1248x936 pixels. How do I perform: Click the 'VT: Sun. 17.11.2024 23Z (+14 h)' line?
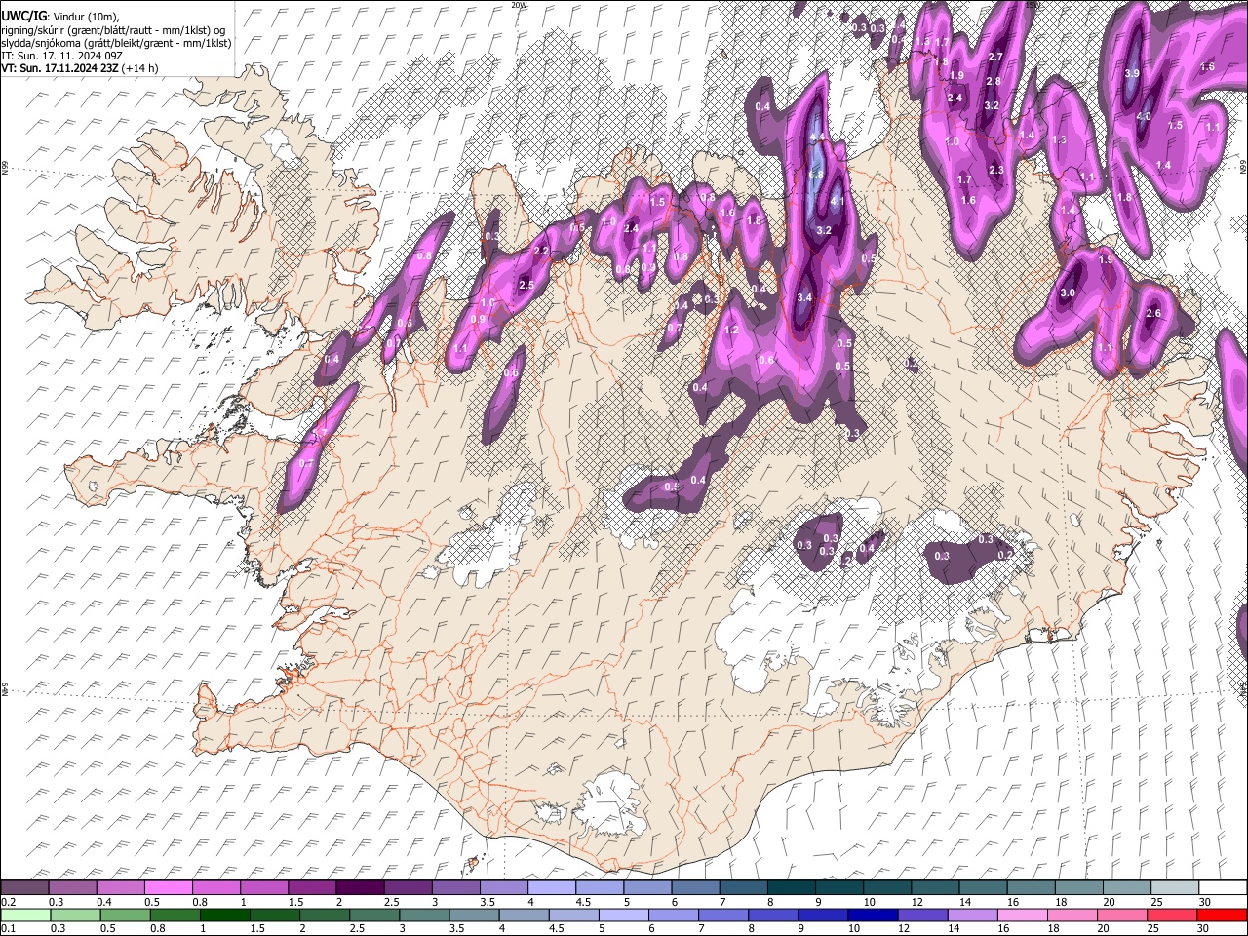tap(80, 68)
